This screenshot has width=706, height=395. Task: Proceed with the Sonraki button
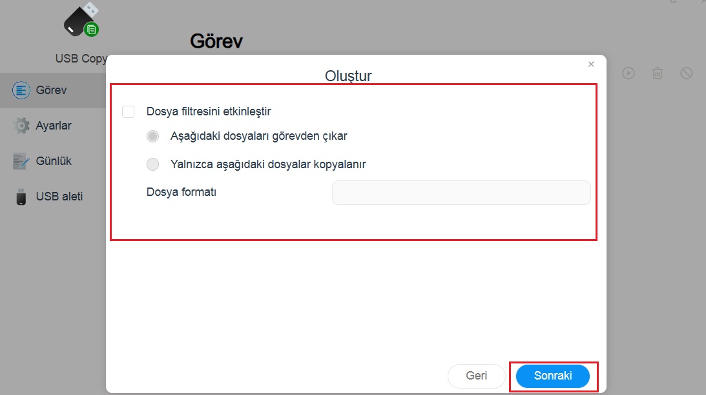[553, 376]
